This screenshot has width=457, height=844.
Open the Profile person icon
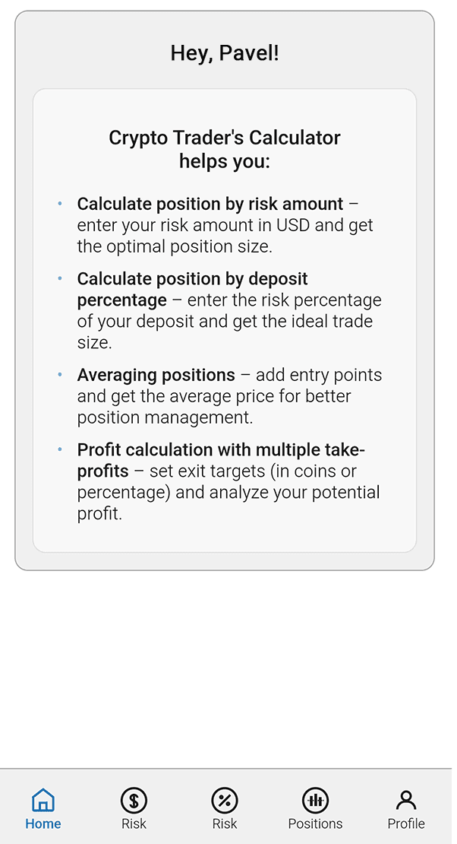pos(406,799)
